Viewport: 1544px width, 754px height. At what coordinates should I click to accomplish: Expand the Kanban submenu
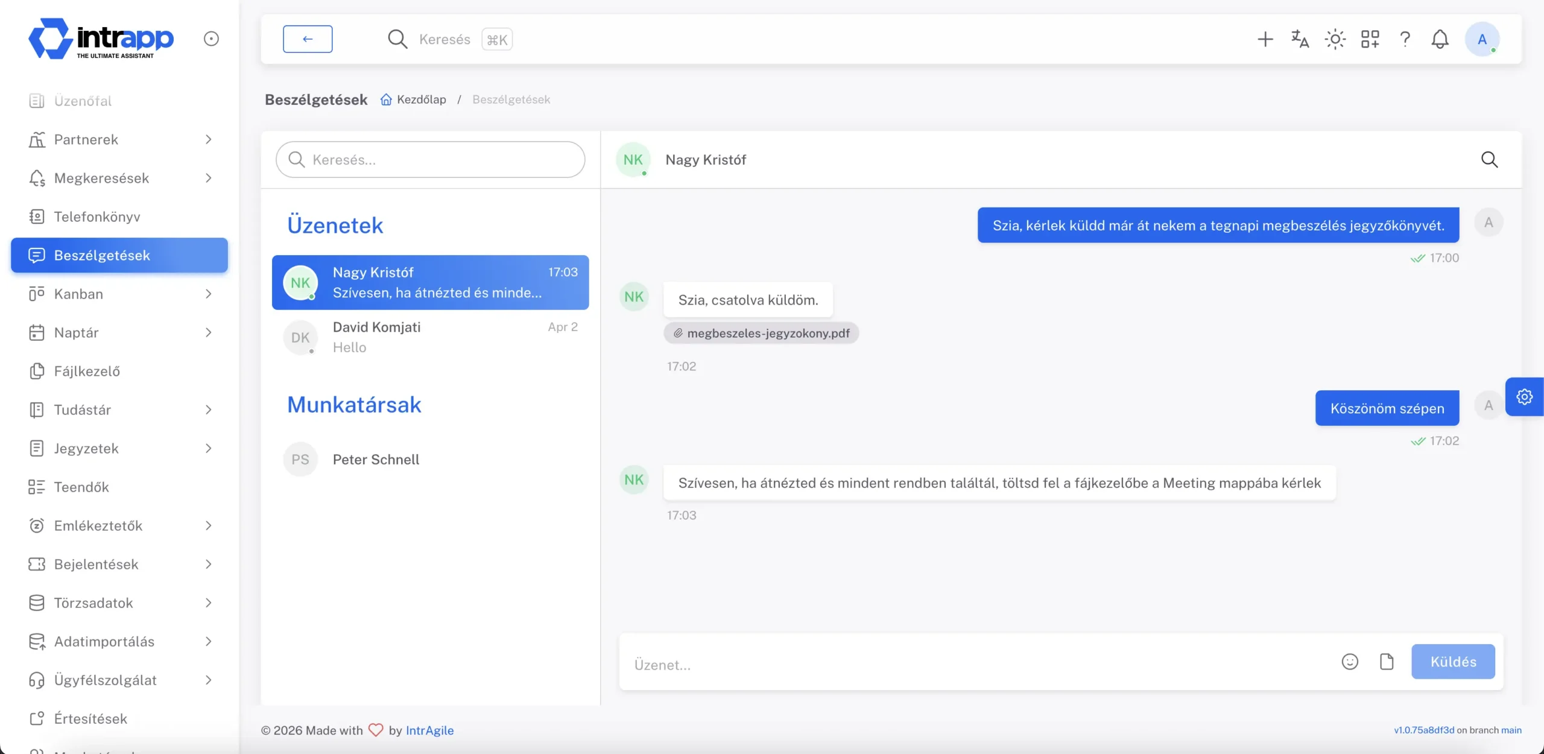[208, 294]
